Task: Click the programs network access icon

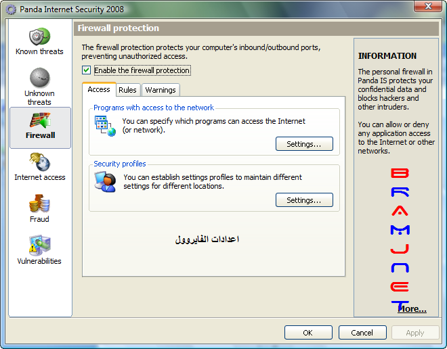Action: tap(105, 126)
